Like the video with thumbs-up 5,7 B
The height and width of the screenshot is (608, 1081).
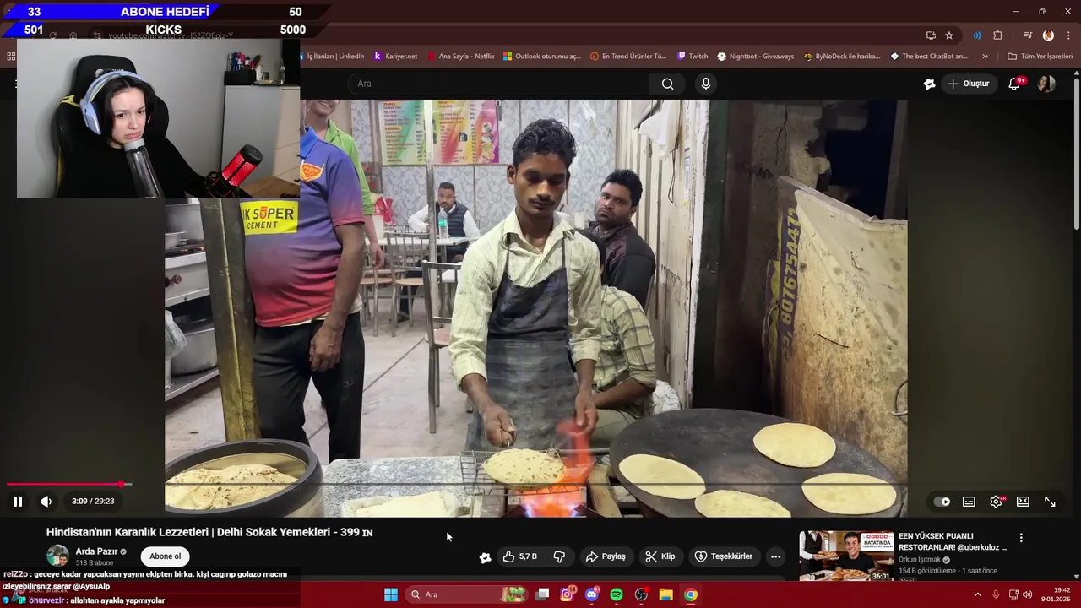coord(520,556)
